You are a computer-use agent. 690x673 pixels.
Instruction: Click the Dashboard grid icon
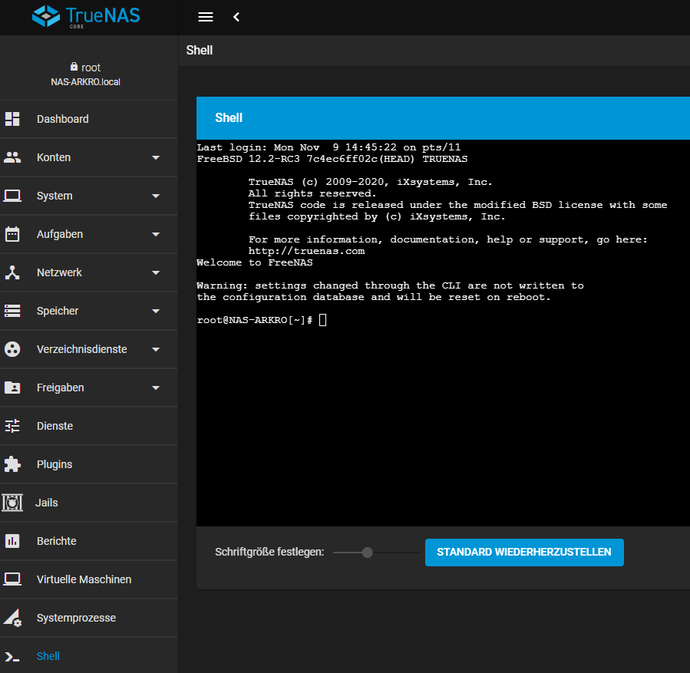point(12,119)
